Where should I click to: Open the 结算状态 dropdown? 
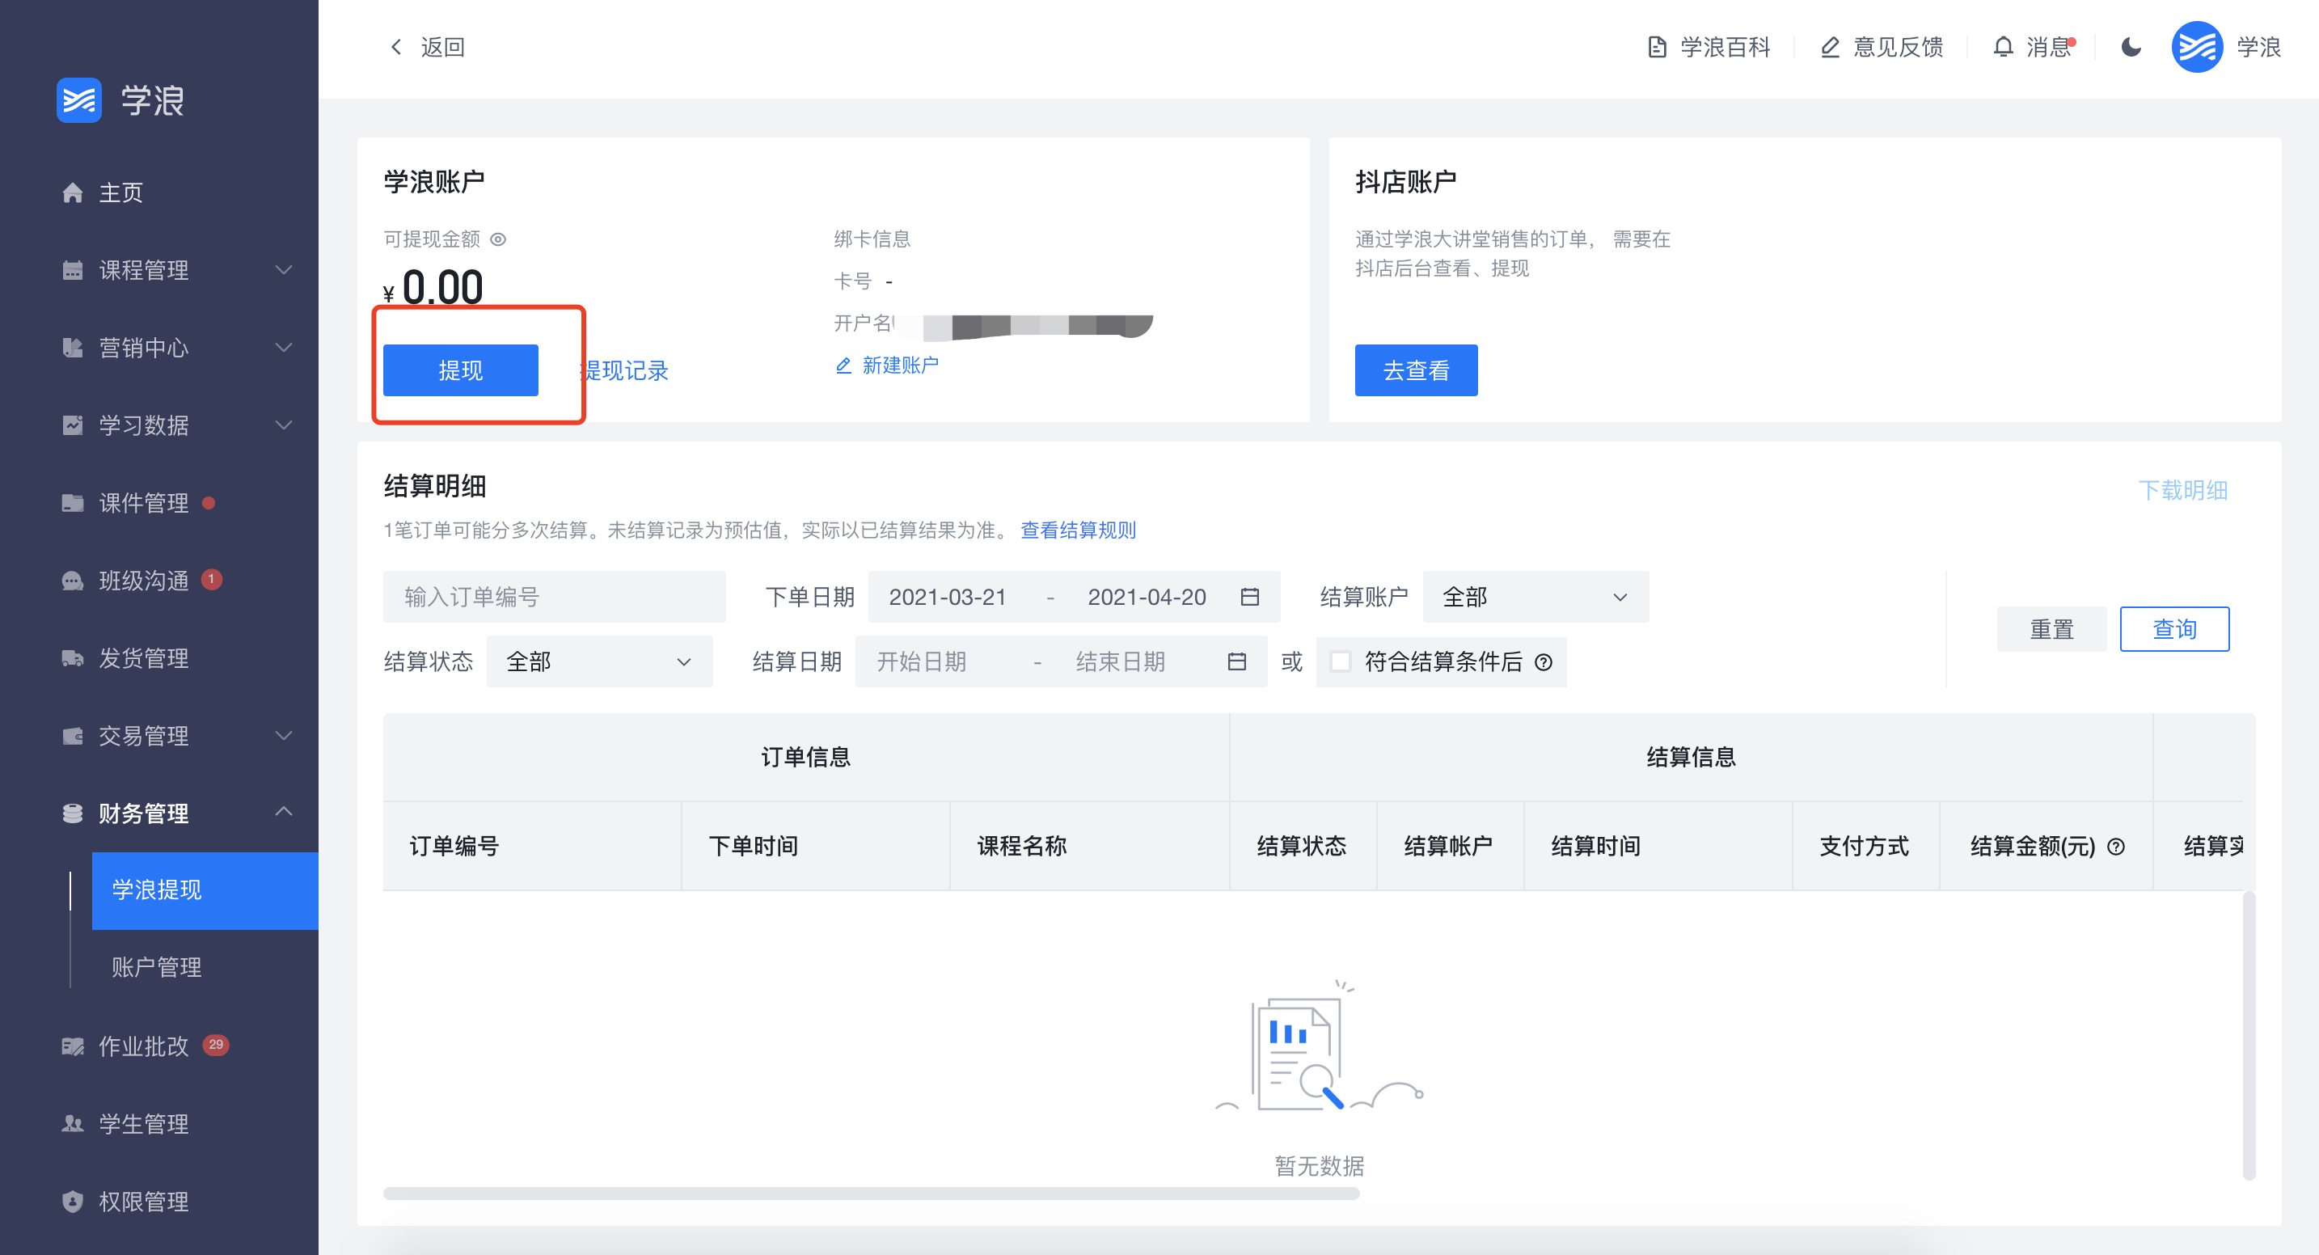click(599, 661)
